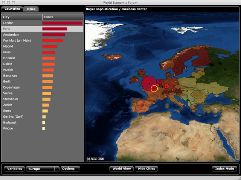Click the Dublin city marker in Ireland
The width and height of the screenshot is (241, 180).
point(137,80)
